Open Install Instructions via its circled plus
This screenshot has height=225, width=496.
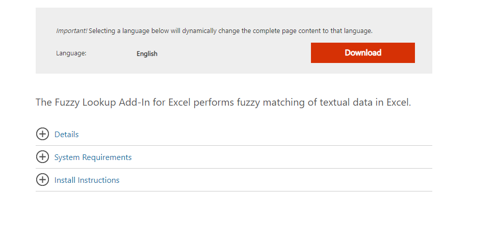tap(42, 180)
